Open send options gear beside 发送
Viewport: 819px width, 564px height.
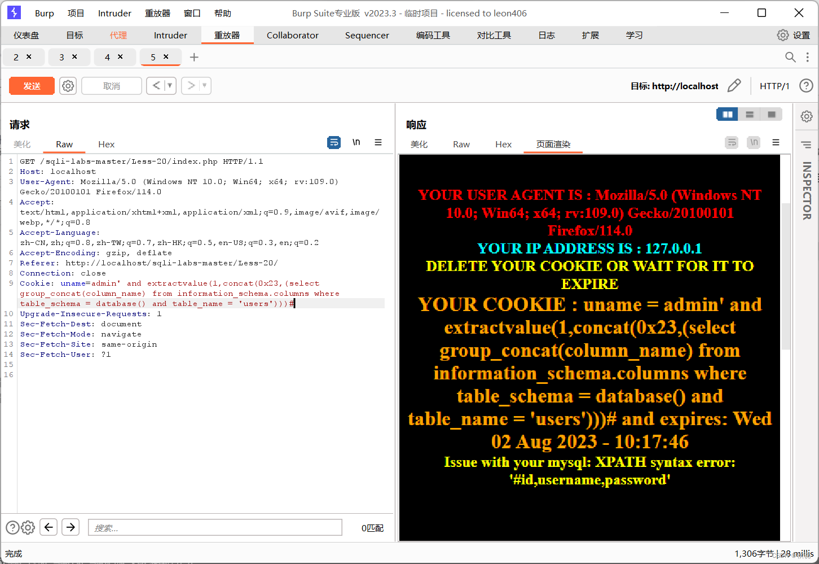pos(68,86)
